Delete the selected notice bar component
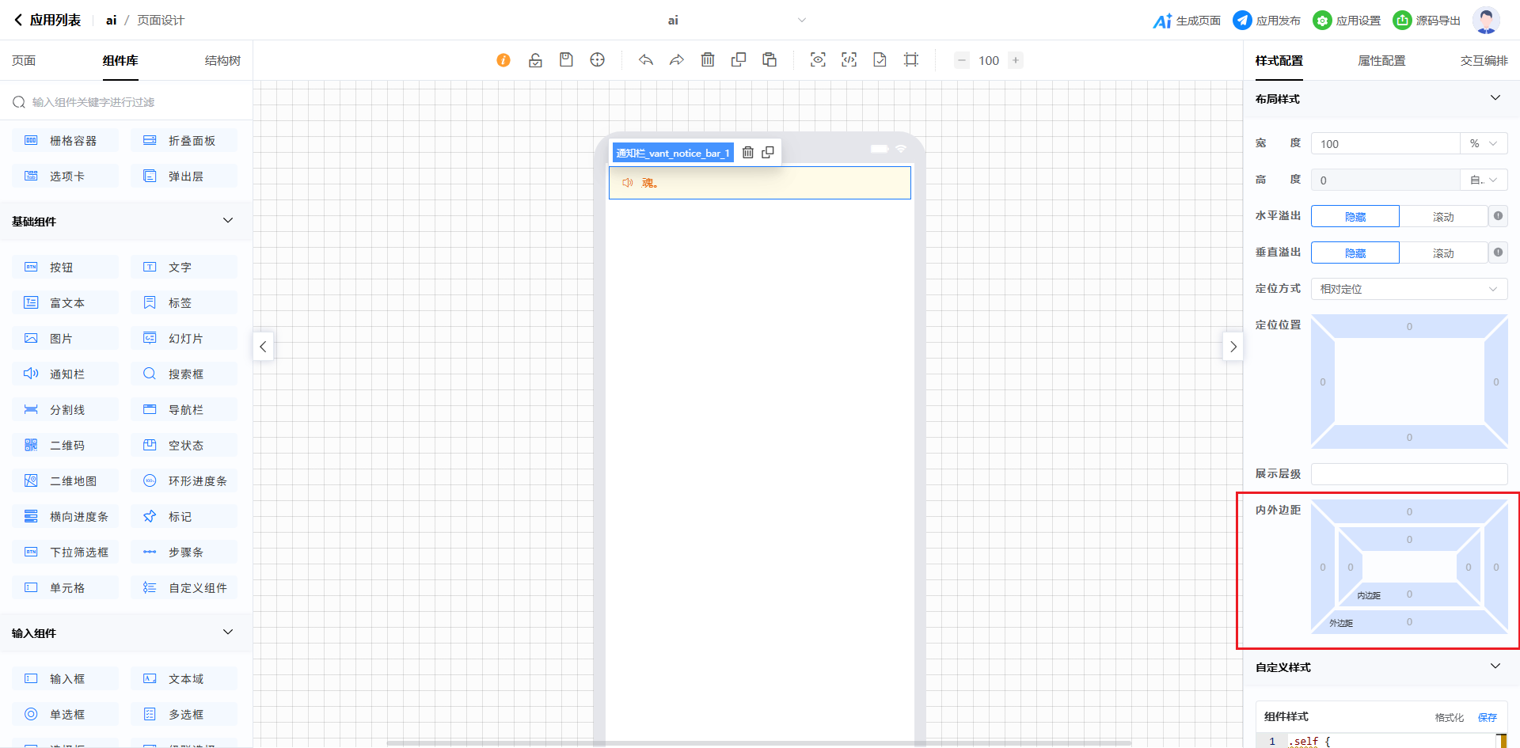 [748, 153]
